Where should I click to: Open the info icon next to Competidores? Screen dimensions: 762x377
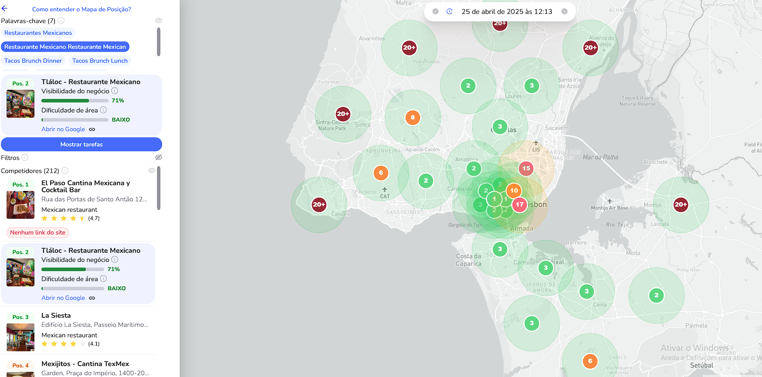(x=65, y=170)
